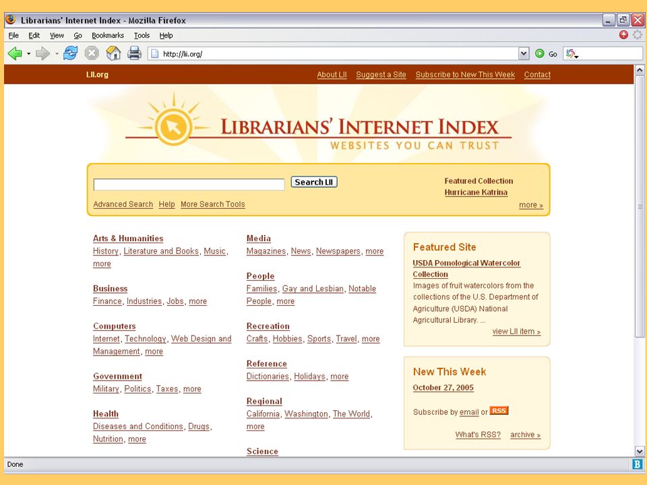
Task: Open the About LII link
Action: (332, 75)
